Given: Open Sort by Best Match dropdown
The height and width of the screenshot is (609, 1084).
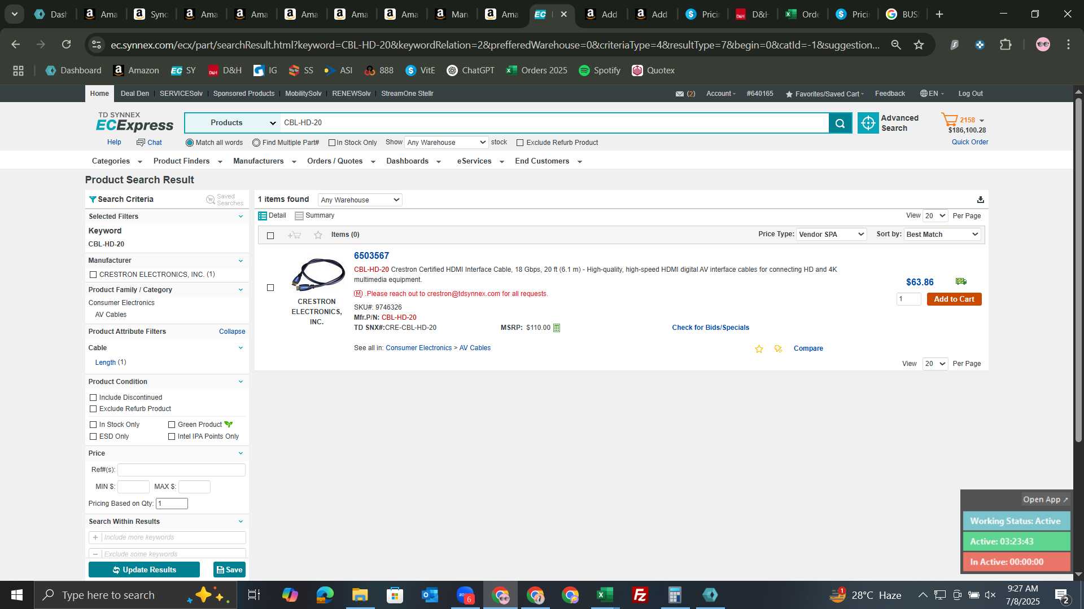Looking at the screenshot, I should click(x=942, y=235).
